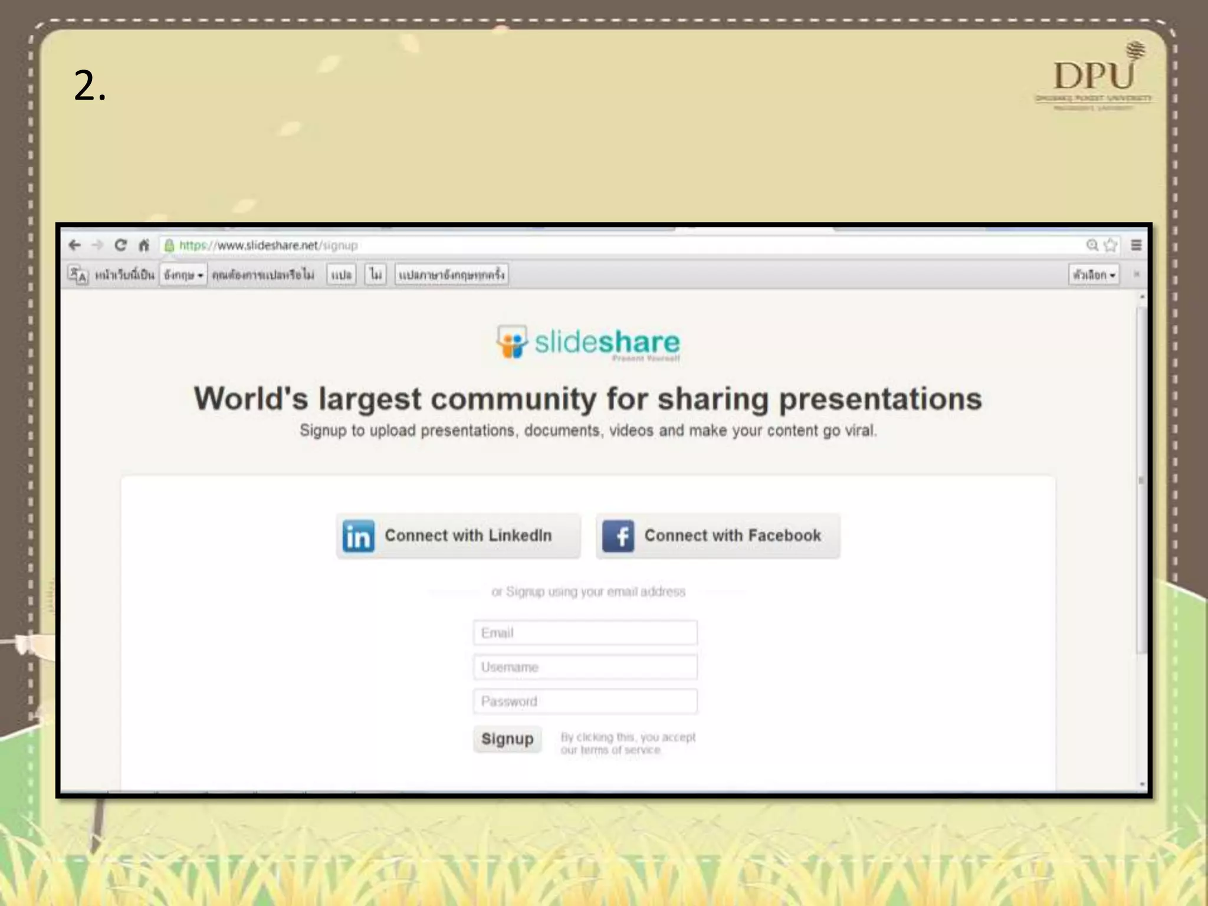Click the SlideShare logo
The width and height of the screenshot is (1208, 906).
[588, 343]
